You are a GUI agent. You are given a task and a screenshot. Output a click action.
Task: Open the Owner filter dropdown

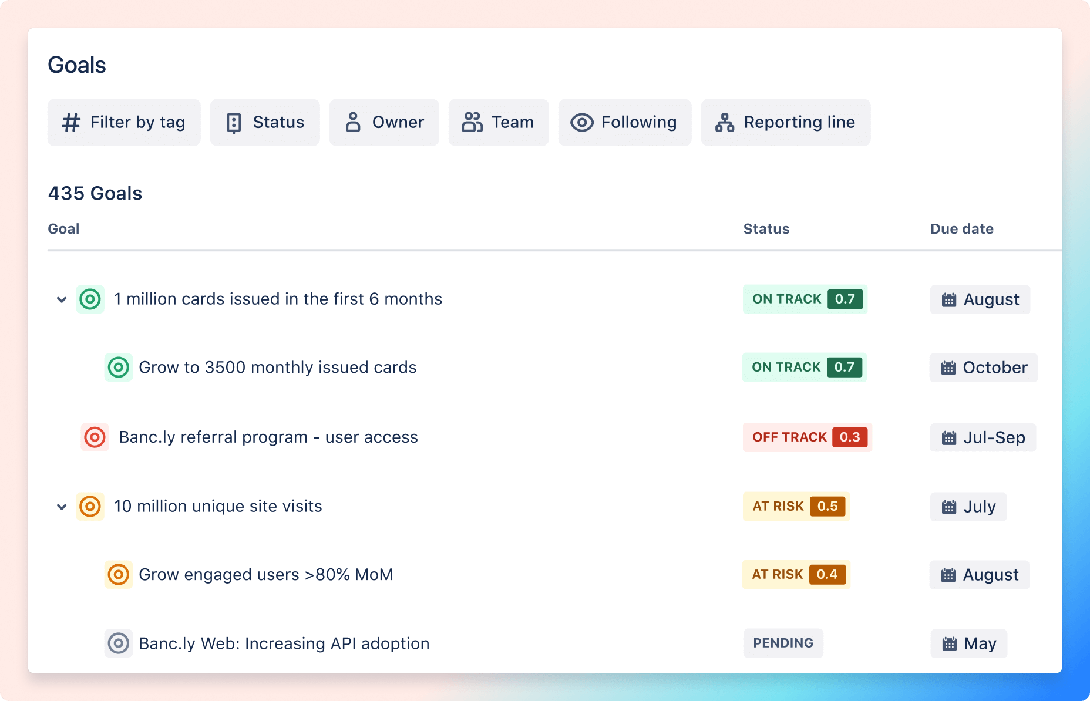pyautogui.click(x=384, y=122)
